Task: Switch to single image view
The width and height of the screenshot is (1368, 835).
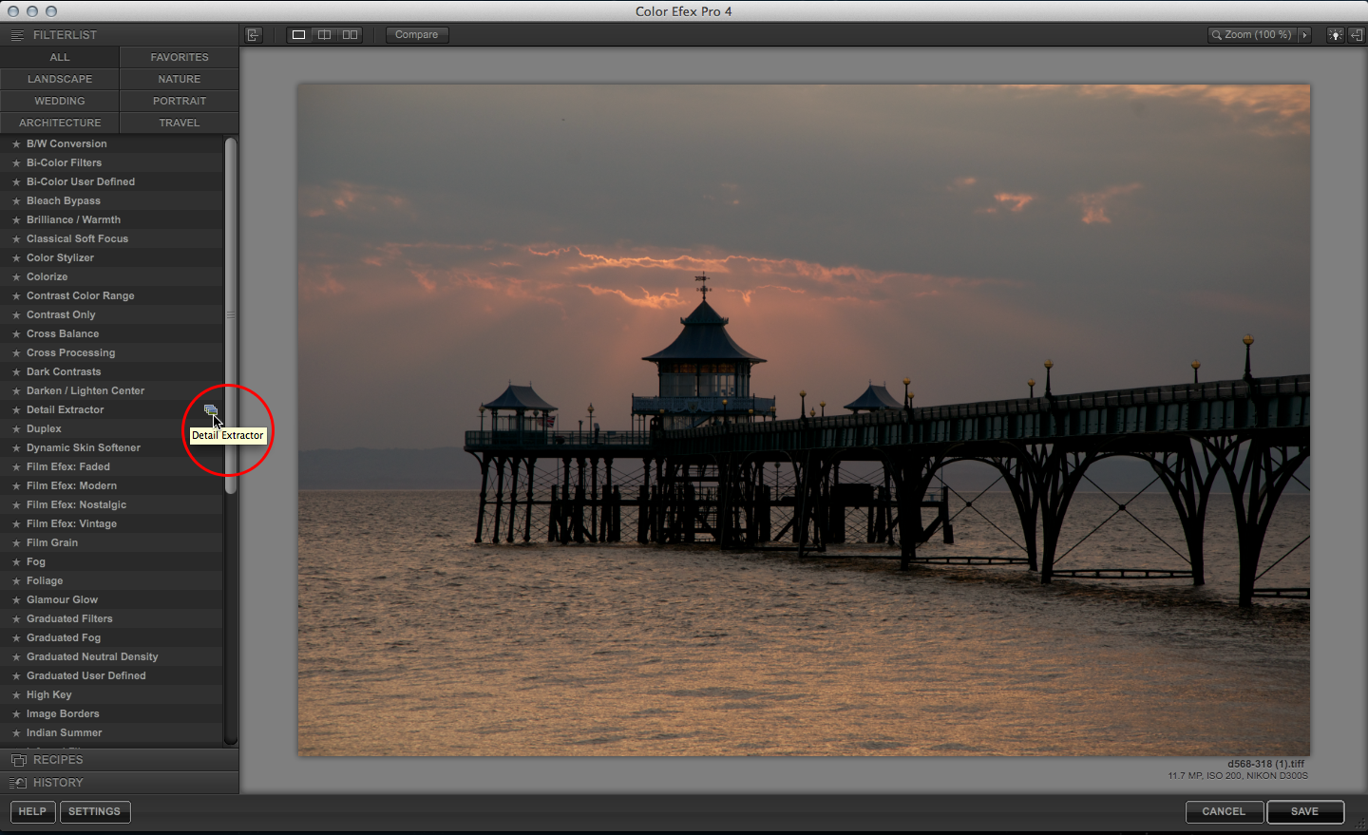Action: pyautogui.click(x=298, y=35)
